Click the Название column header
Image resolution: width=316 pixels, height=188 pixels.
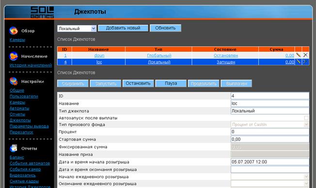(98, 49)
